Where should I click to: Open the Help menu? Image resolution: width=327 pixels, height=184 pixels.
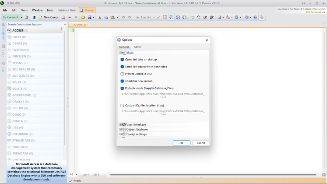[x=50, y=10]
